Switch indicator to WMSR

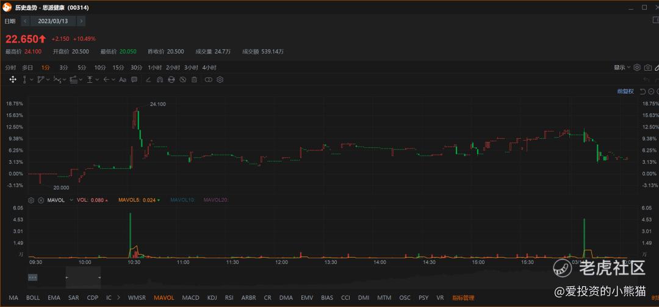coord(137,298)
